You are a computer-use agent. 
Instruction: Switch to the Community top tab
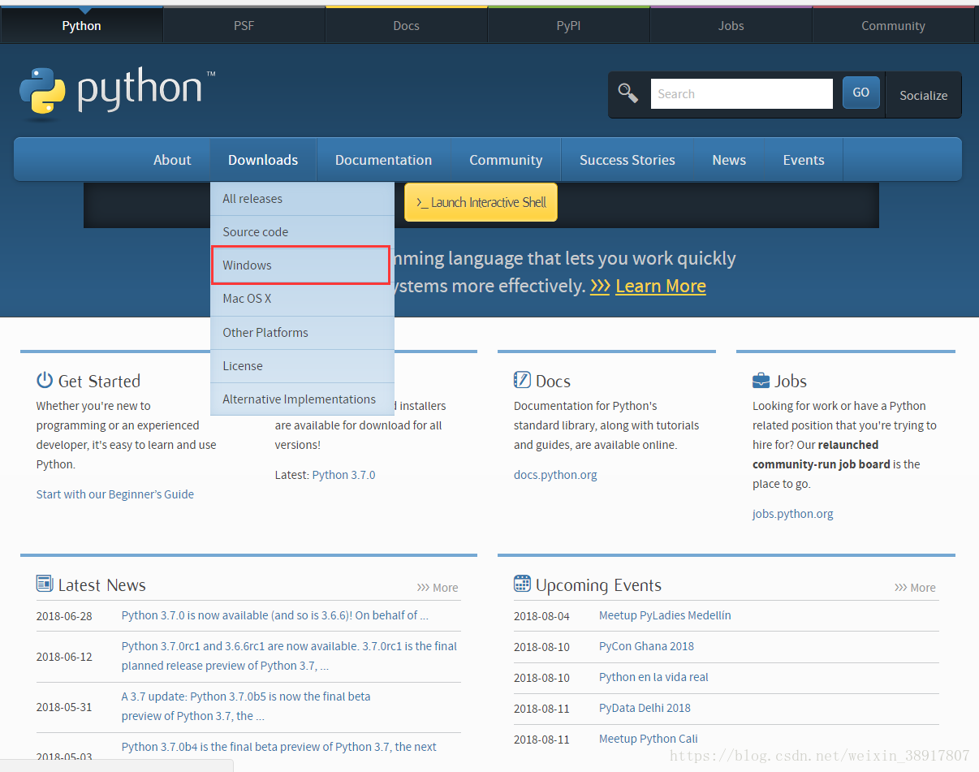tap(893, 25)
